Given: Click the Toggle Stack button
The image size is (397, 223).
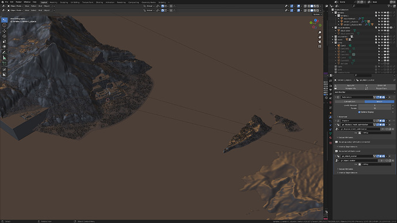Looking at the screenshot, I should click(381, 89).
